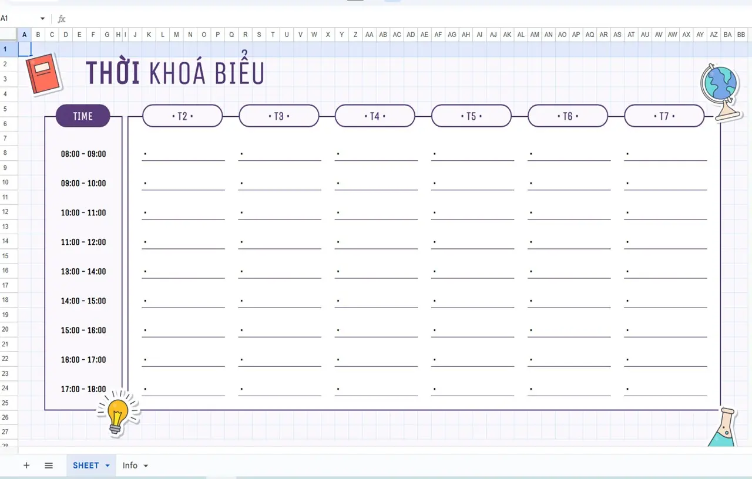
Task: Select the light bulb sticker image
Action: point(118,413)
